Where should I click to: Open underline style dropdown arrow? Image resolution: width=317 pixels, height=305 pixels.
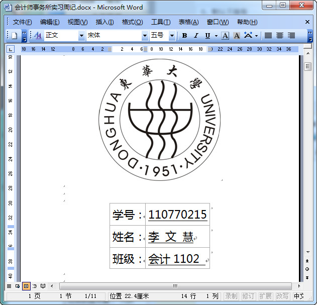(x=216, y=36)
